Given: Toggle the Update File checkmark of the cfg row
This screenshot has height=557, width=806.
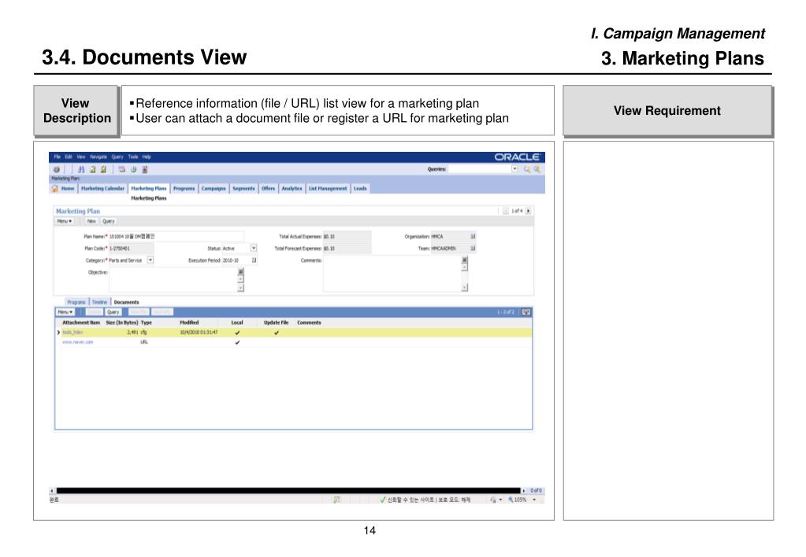Looking at the screenshot, I should tap(277, 333).
